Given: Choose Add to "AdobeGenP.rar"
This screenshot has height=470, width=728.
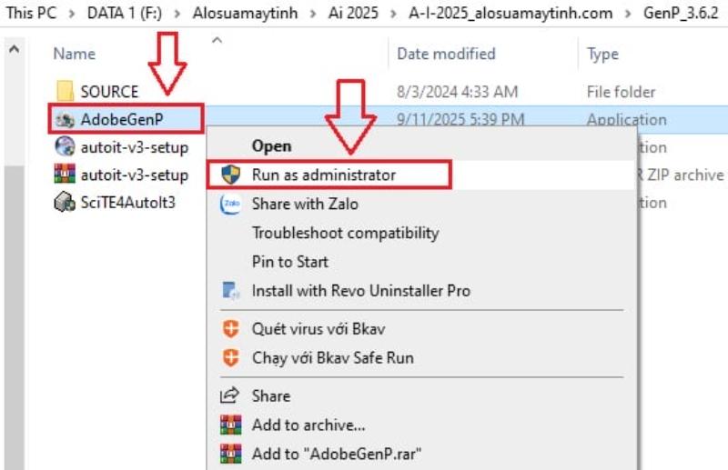Looking at the screenshot, I should coord(337,453).
